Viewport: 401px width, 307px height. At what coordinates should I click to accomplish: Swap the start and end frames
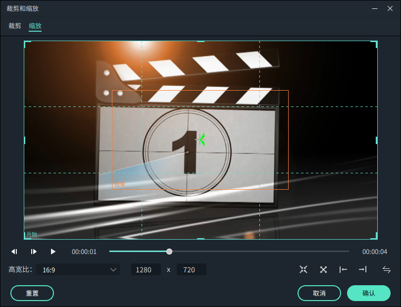tap(387, 269)
